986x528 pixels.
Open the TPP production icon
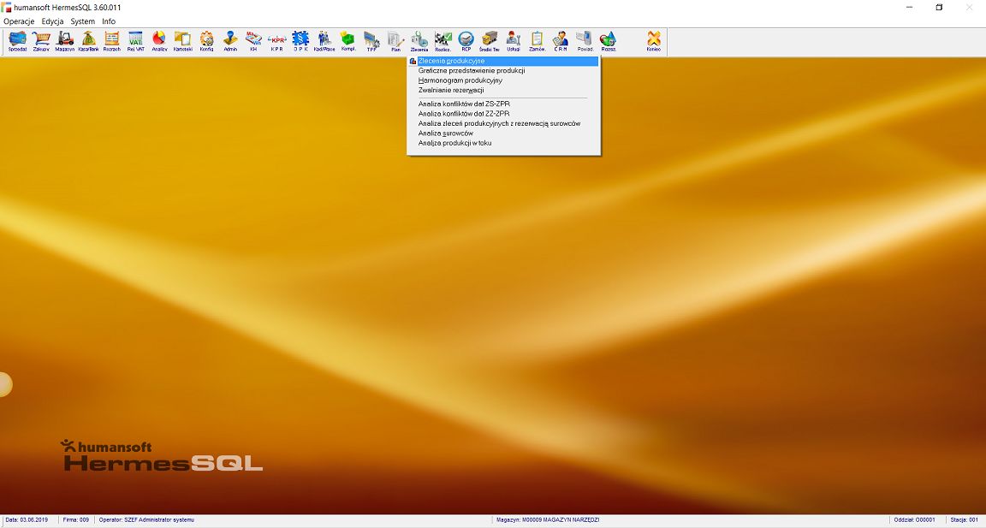[371, 41]
